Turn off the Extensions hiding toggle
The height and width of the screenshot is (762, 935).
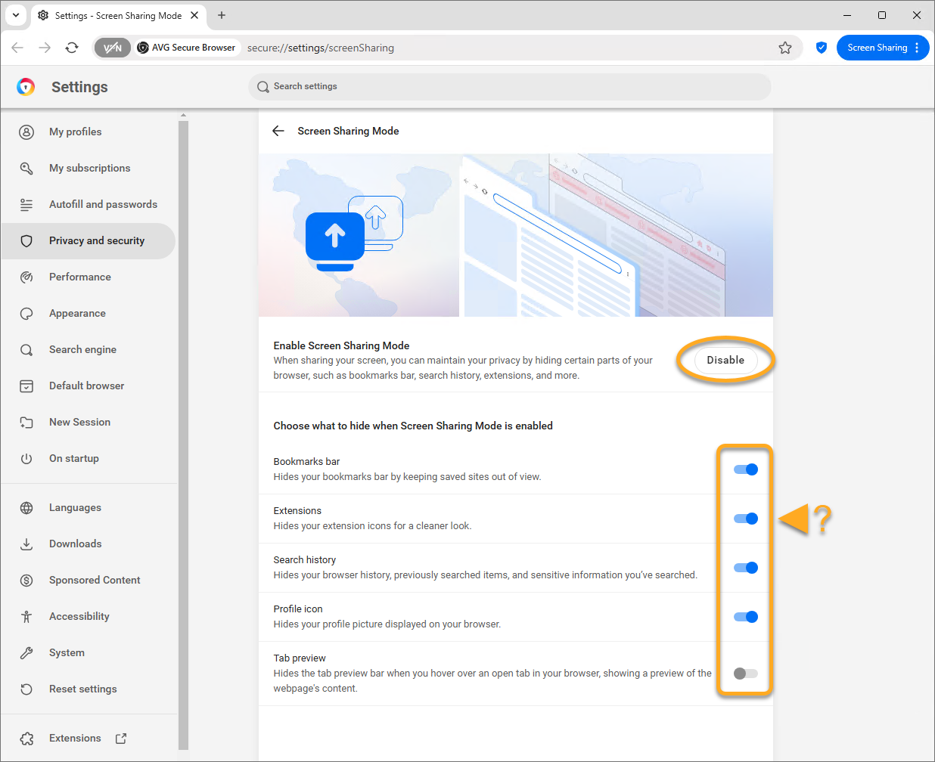coord(745,519)
